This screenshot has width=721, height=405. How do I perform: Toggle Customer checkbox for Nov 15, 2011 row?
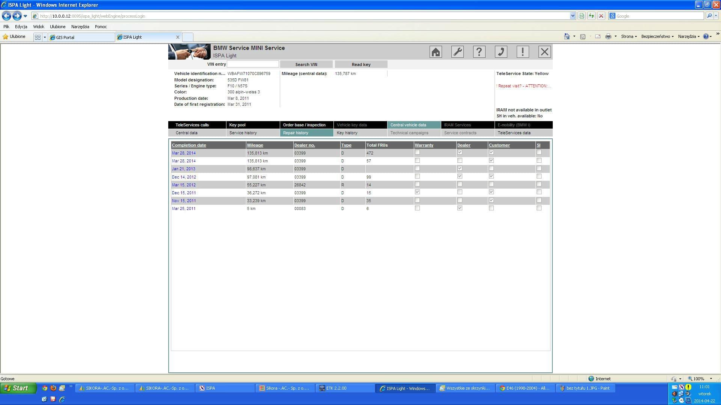491,200
